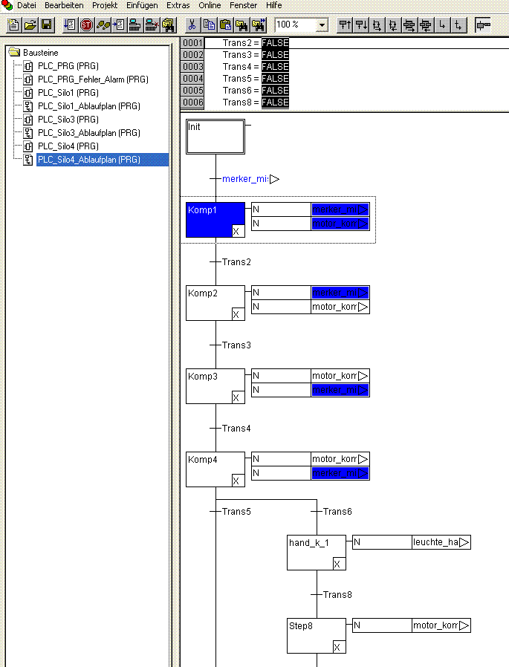
Task: Save the project with the floppy disk icon
Action: point(46,25)
